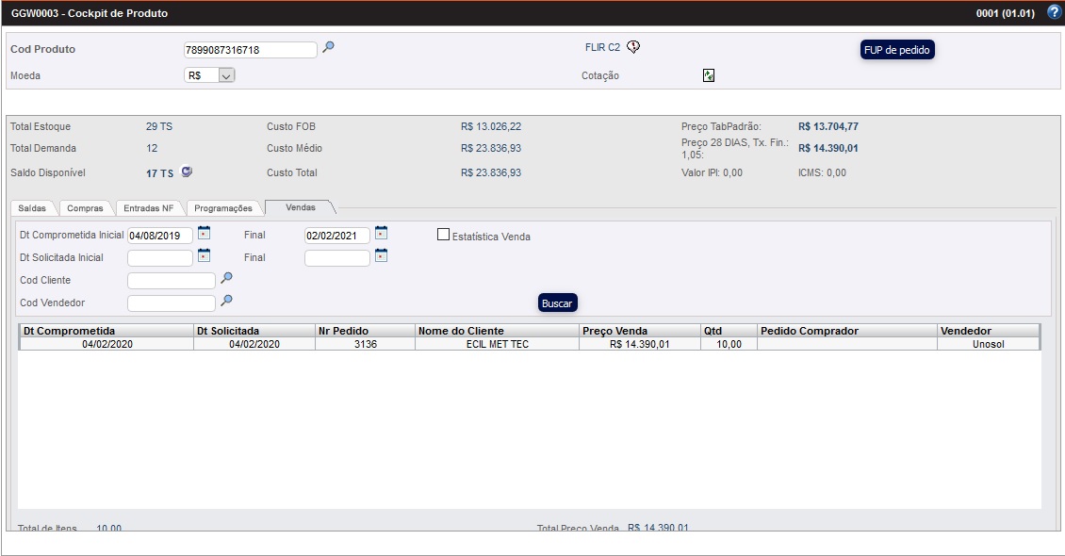Expand the Moeda currency dropdown

coord(225,76)
